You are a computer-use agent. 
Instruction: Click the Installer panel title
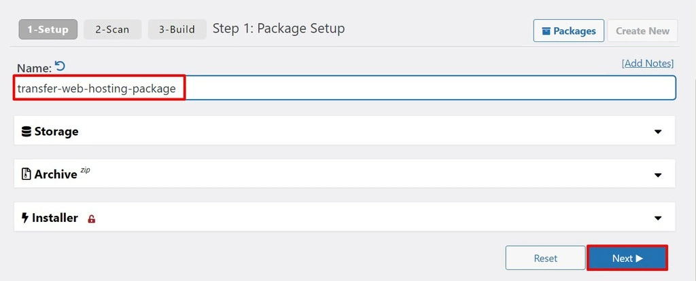coord(56,218)
